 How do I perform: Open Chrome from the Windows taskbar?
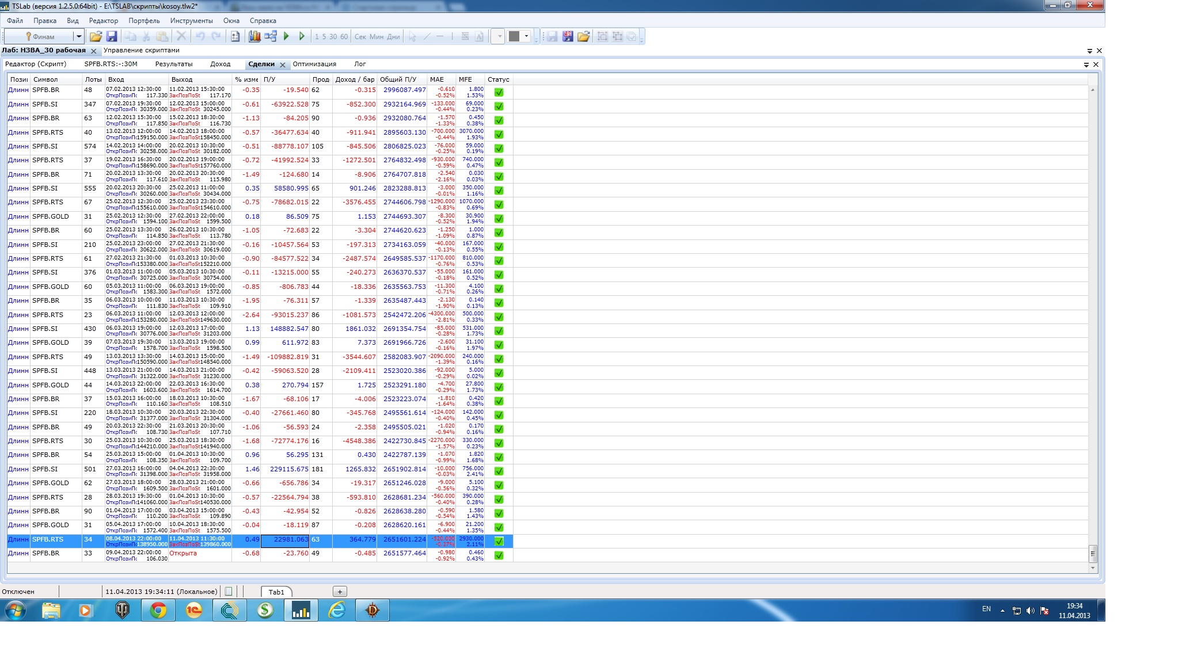pyautogui.click(x=158, y=610)
